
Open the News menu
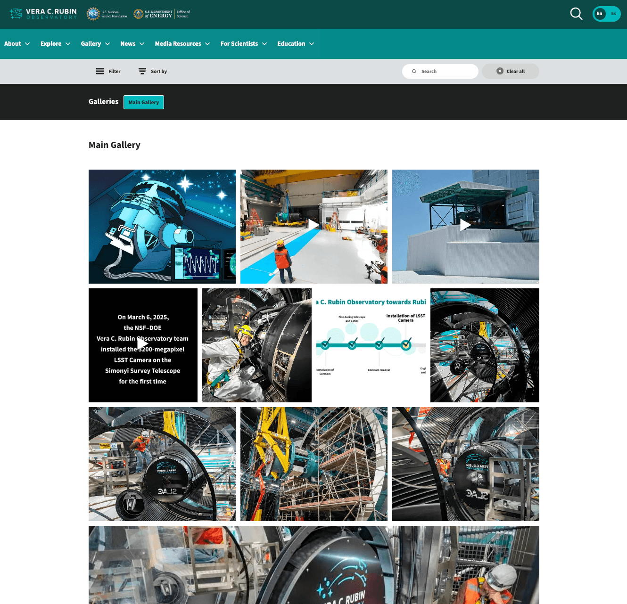[x=132, y=43]
